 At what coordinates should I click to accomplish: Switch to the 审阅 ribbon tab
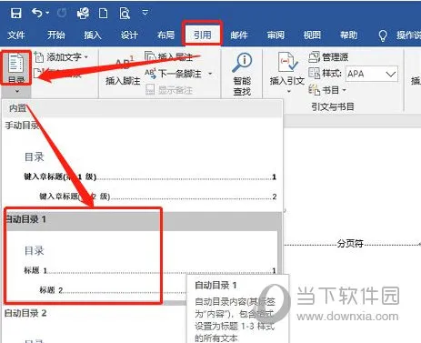(276, 35)
